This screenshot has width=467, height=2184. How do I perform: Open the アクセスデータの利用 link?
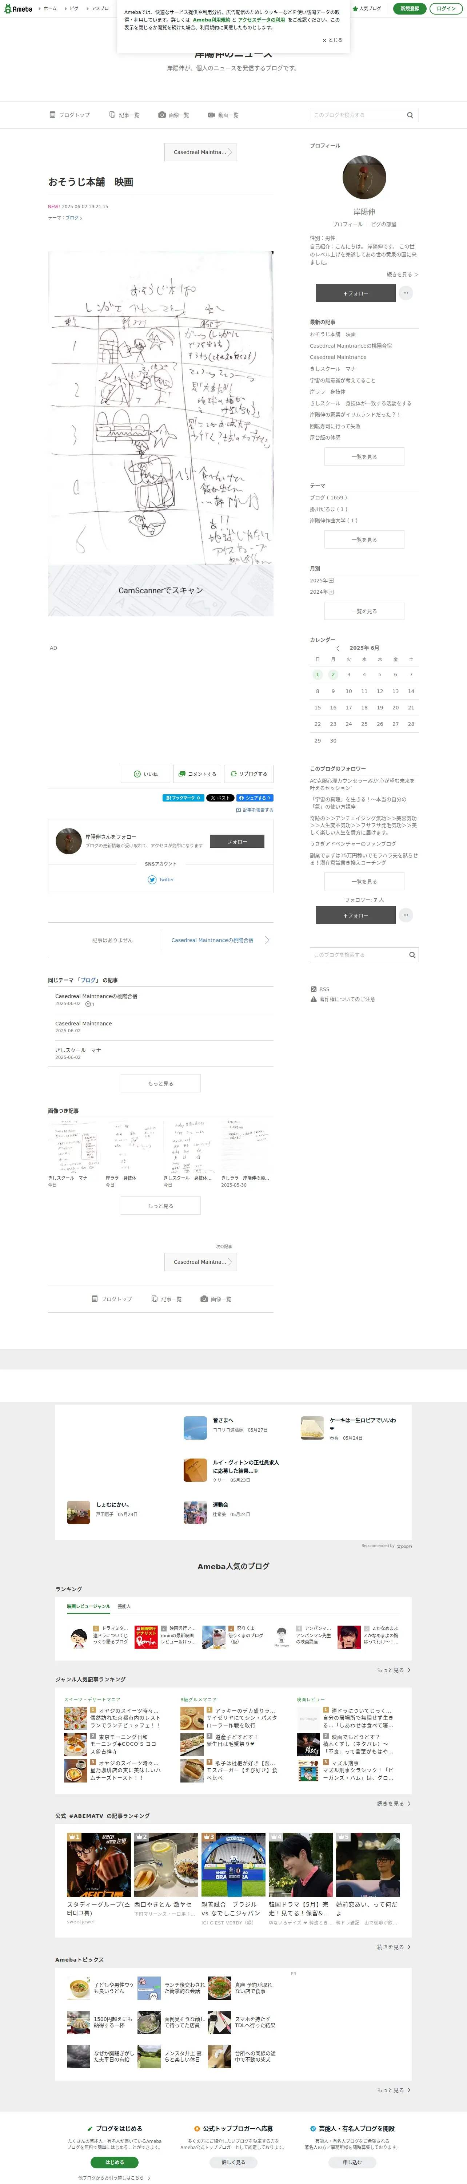pyautogui.click(x=261, y=20)
